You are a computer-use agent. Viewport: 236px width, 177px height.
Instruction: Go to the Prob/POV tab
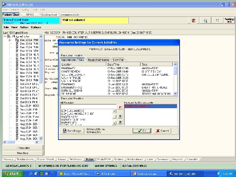(104, 159)
